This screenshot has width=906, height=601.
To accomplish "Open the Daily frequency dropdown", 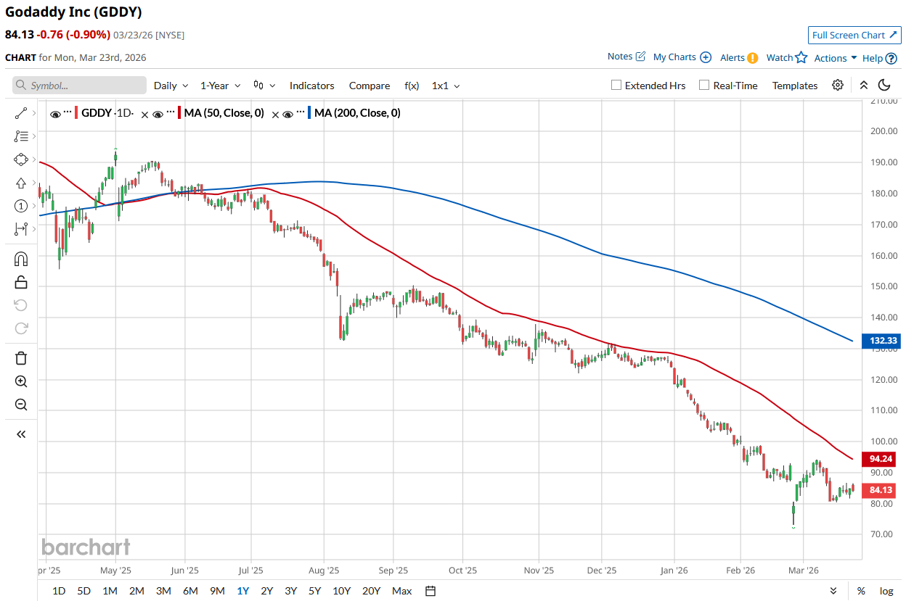I will click(x=171, y=86).
